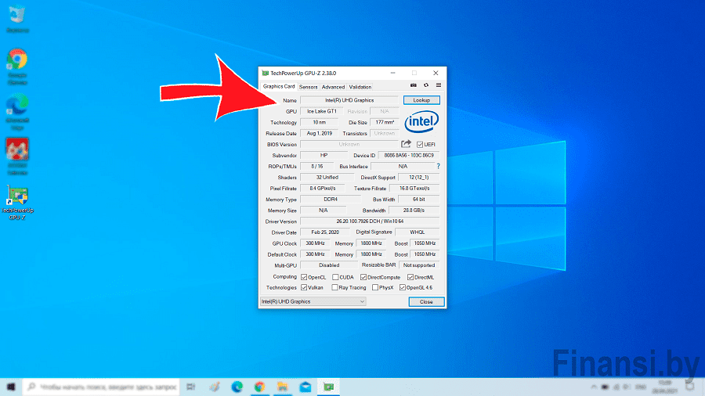Click the Shaders value 32 Unified
This screenshot has width=705, height=396.
tap(327, 178)
